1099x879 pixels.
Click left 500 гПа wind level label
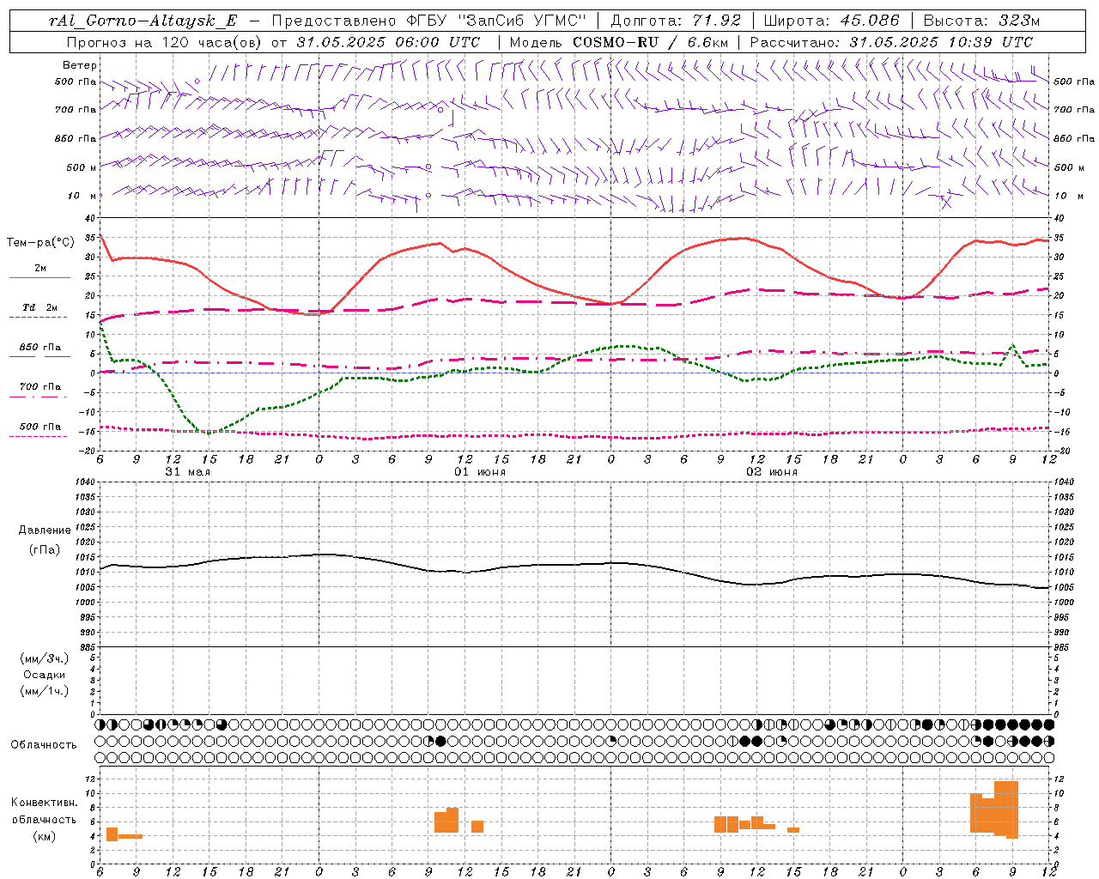pos(76,82)
